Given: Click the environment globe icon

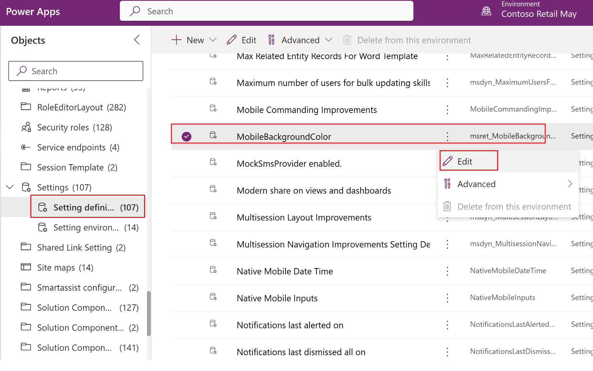Looking at the screenshot, I should click(486, 11).
